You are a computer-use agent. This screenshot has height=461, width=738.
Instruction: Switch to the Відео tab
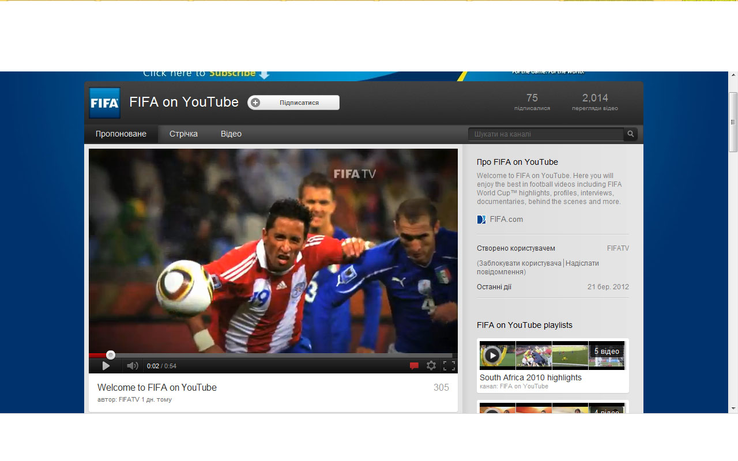point(231,134)
